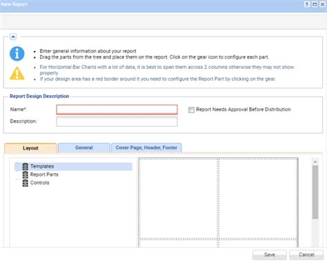This screenshot has width=327, height=262.
Task: Enable Report Needs Approval Before Distribution
Action: [191, 110]
